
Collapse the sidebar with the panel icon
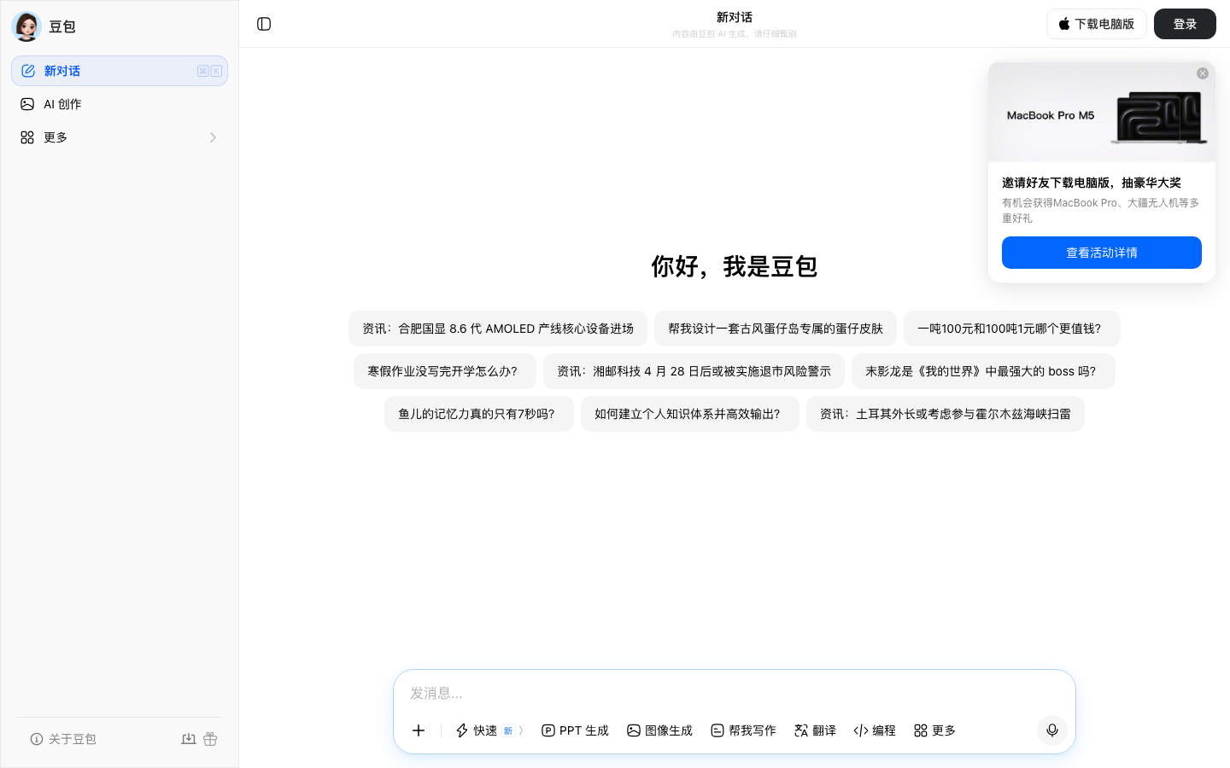point(263,24)
